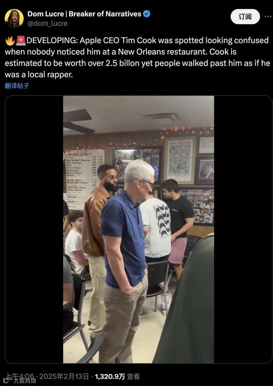Open the more options ellipsis menu

pos(268,17)
